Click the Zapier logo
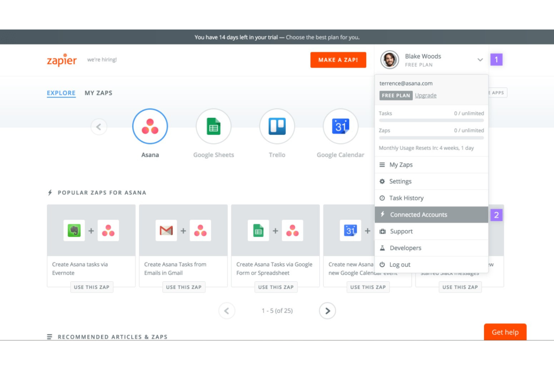 tap(61, 60)
